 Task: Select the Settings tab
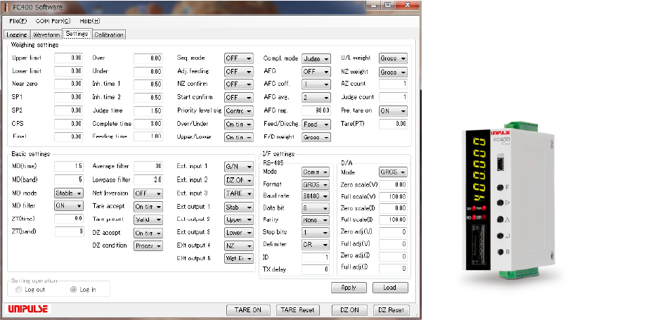coord(77,34)
